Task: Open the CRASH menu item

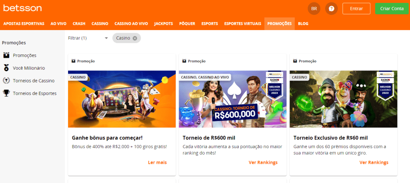Action: (x=79, y=24)
